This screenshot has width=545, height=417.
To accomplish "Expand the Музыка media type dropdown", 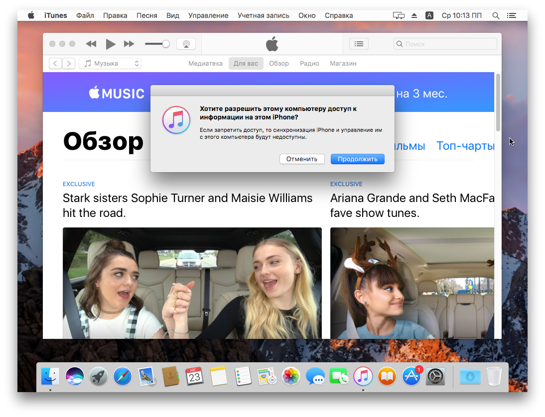I will coord(110,64).
